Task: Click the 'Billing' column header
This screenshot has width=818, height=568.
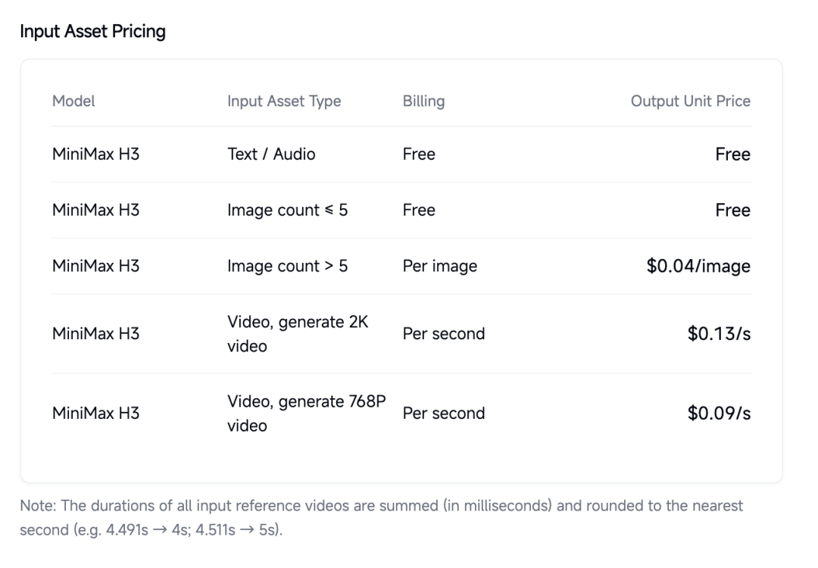Action: [423, 101]
